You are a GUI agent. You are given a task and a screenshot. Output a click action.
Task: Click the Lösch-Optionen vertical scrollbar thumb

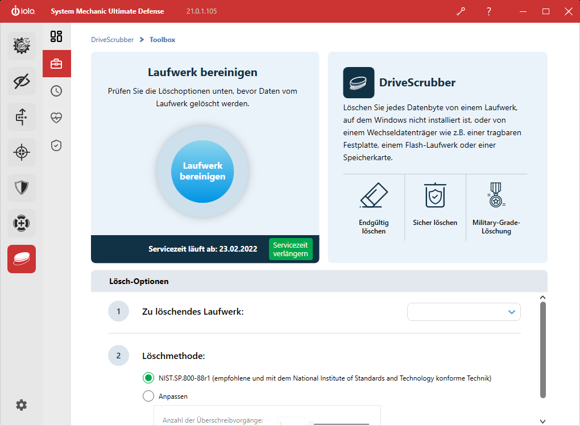pyautogui.click(x=542, y=350)
